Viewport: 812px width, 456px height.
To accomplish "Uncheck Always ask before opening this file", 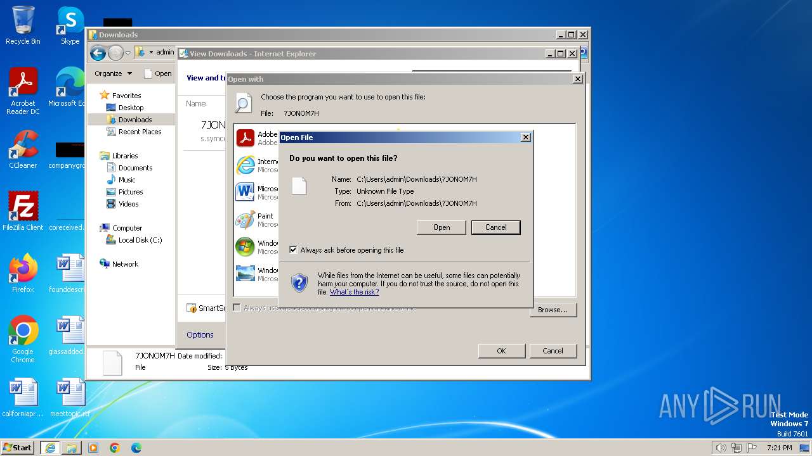I will click(x=293, y=250).
